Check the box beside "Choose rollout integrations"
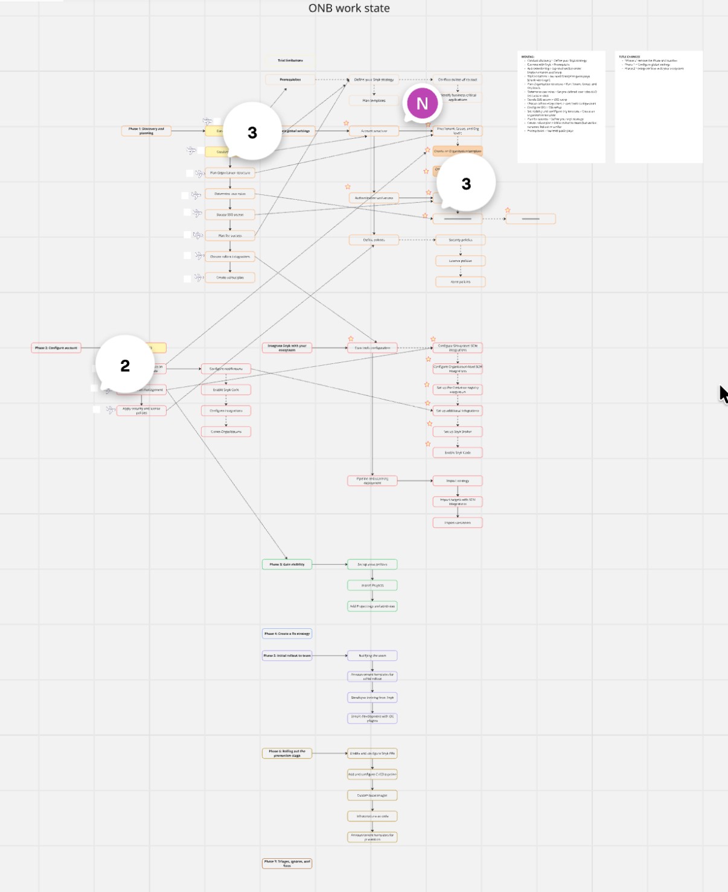This screenshot has height=892, width=728. point(187,255)
